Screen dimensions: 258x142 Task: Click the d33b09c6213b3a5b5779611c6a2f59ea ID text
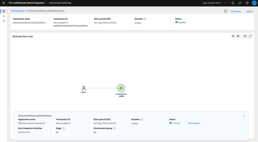click(x=70, y=26)
